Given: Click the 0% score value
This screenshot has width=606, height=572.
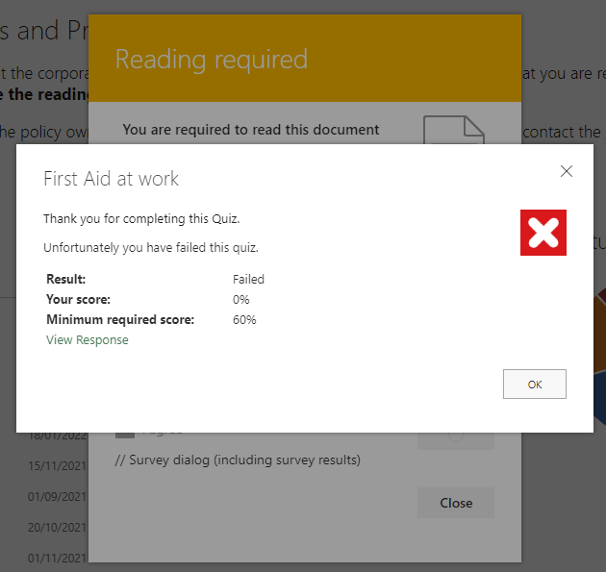Looking at the screenshot, I should 241,300.
